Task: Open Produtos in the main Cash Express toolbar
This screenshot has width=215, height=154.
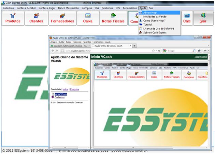Action: pos(13,18)
